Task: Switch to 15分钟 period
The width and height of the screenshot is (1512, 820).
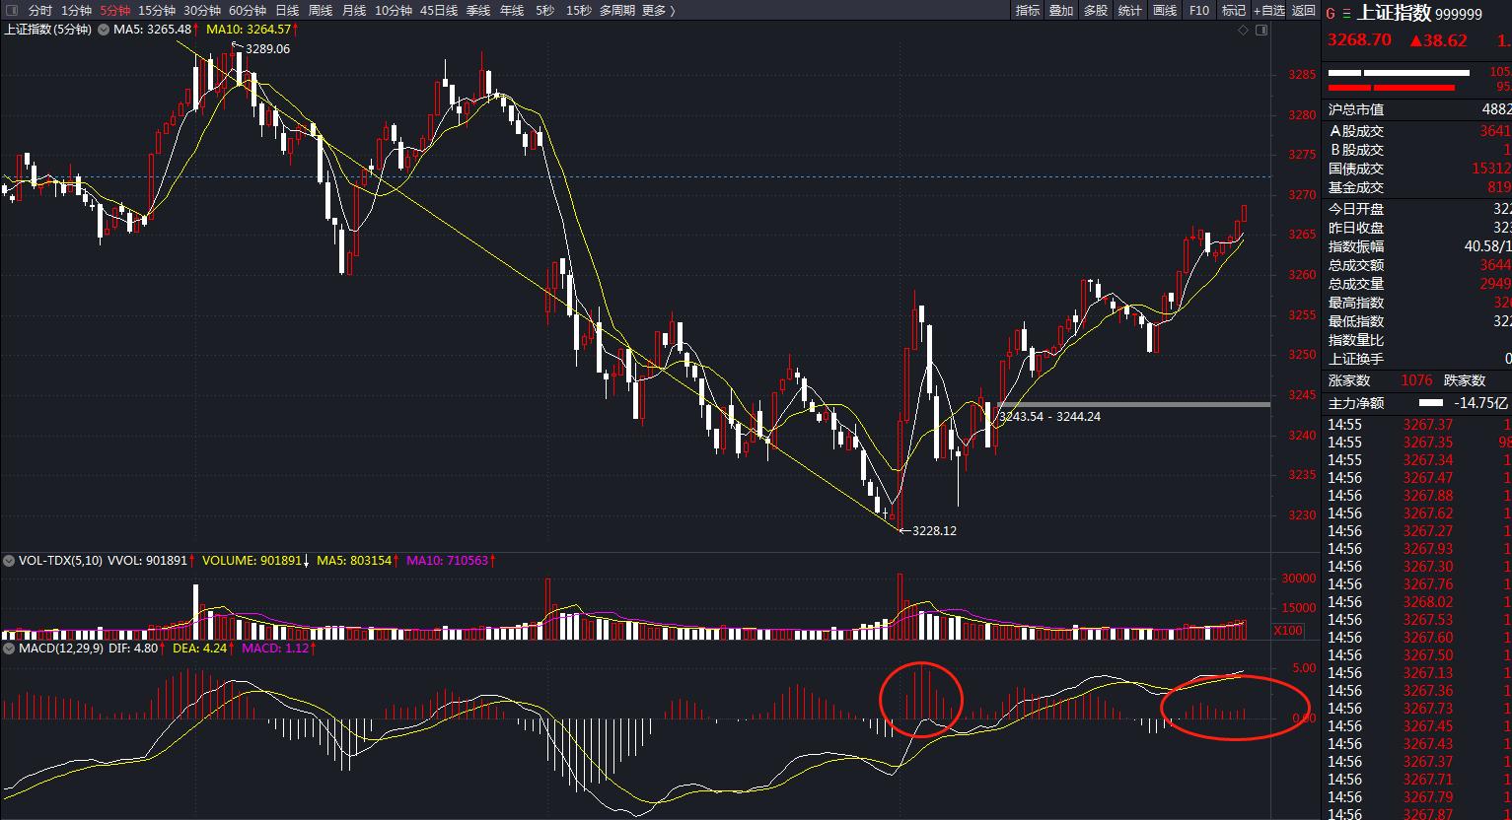Action: click(x=157, y=11)
